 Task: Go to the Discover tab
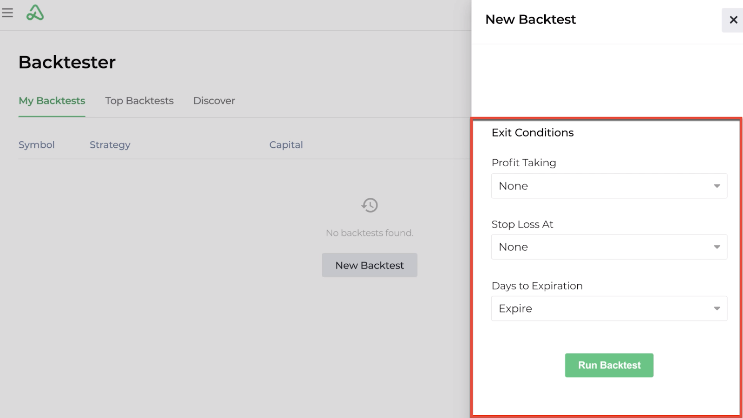pos(214,101)
